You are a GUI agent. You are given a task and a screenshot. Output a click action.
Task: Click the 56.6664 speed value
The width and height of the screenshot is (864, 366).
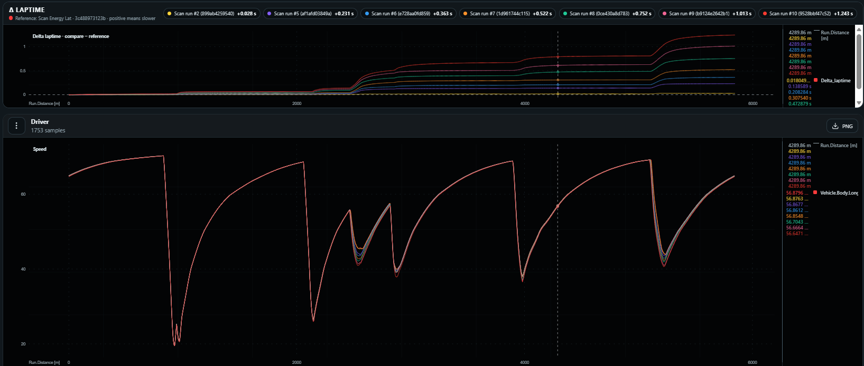coord(797,228)
